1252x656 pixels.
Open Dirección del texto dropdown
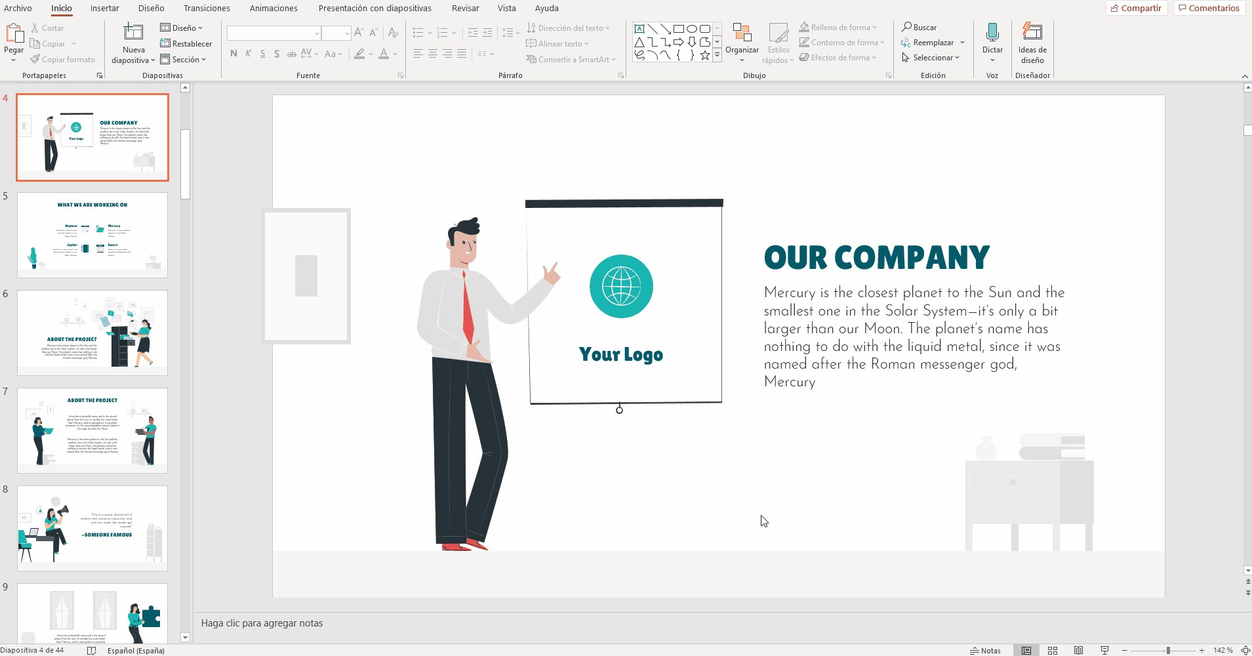[x=568, y=28]
